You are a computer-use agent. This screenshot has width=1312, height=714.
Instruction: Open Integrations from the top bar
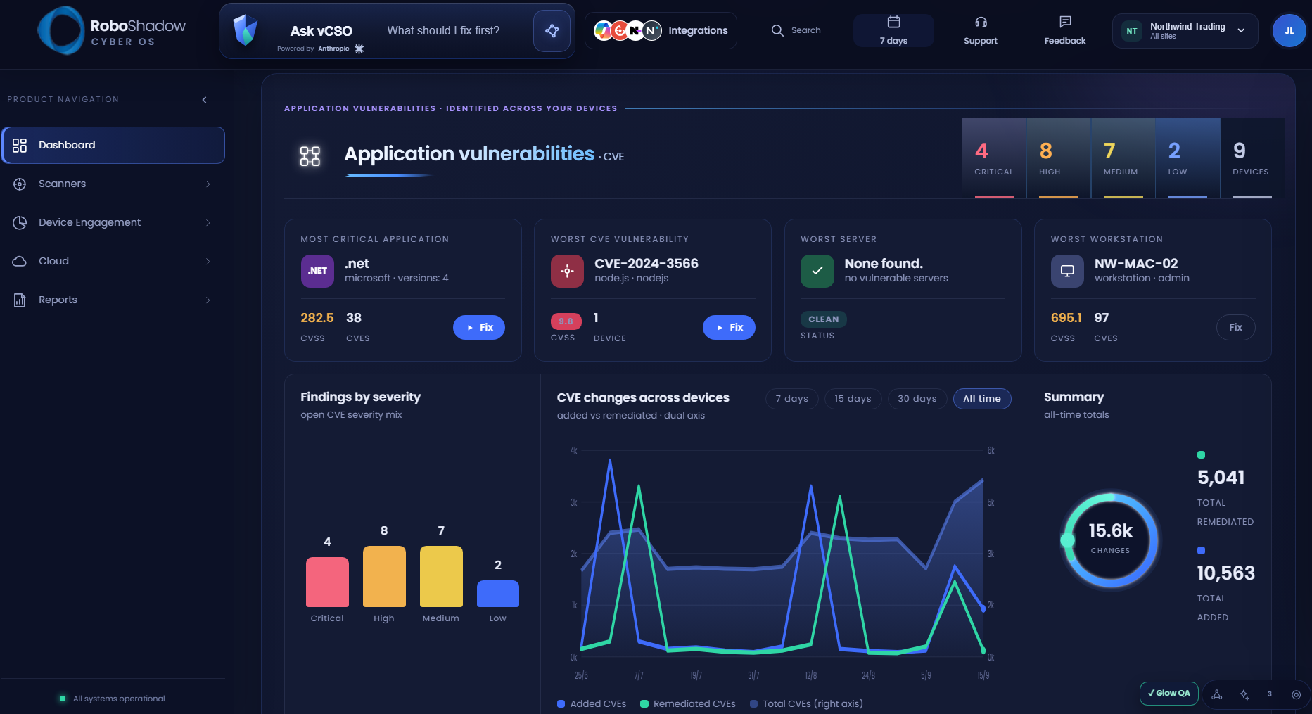click(661, 30)
